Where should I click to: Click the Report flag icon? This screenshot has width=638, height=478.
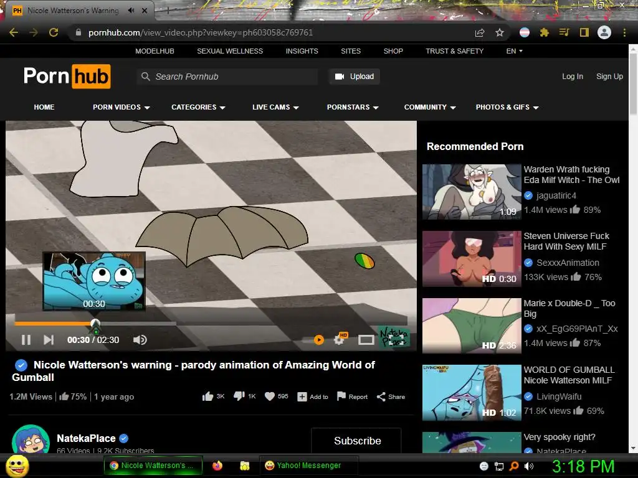pyautogui.click(x=341, y=396)
